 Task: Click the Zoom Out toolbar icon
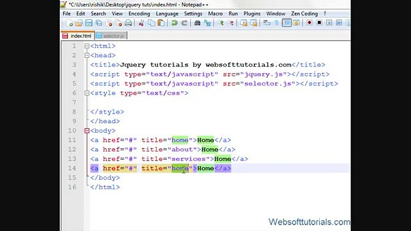coord(231,23)
